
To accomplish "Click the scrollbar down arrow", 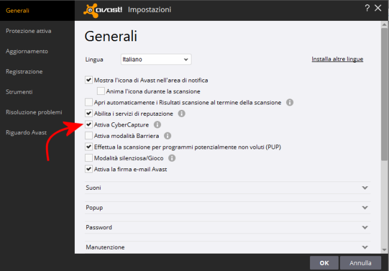I will 384,250.
